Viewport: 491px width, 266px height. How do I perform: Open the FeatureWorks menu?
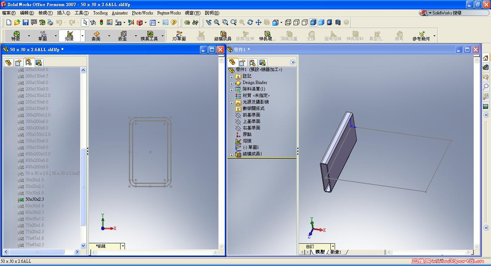(169, 13)
